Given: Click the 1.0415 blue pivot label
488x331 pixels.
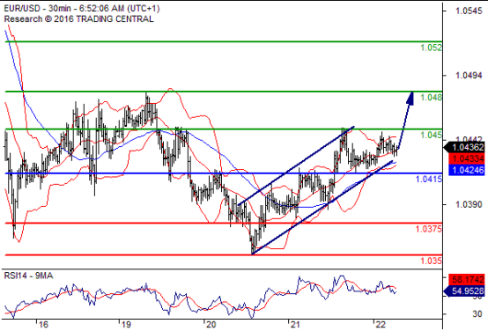Looking at the screenshot, I should pos(429,179).
